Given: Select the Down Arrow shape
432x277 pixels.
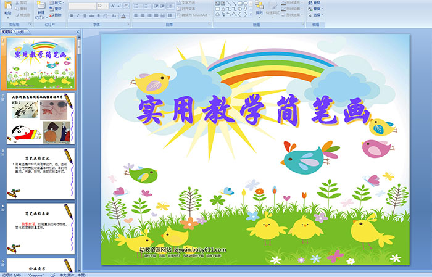Looking at the screenshot, I should (x=245, y=9).
